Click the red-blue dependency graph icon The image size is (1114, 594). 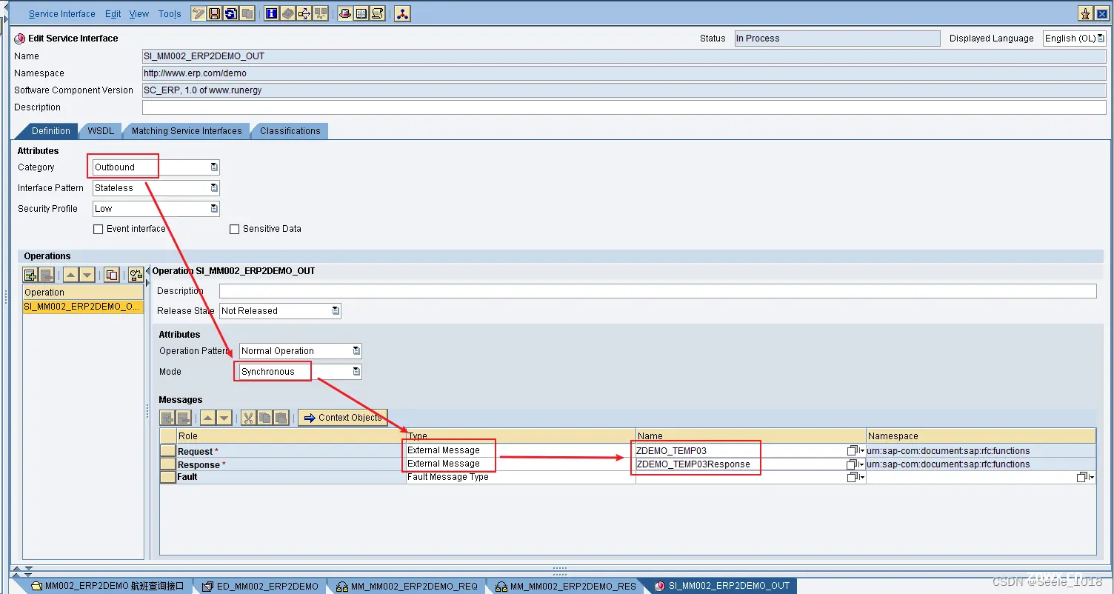tap(402, 13)
